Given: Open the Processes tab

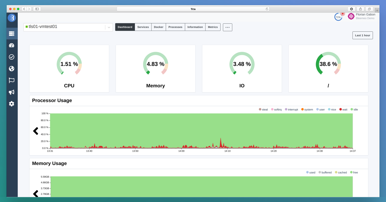Looking at the screenshot, I should (175, 27).
